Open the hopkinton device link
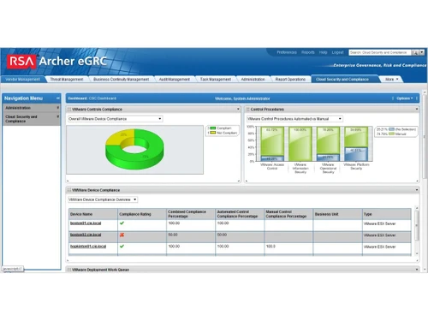The height and width of the screenshot is (321, 428). pyautogui.click(x=88, y=247)
